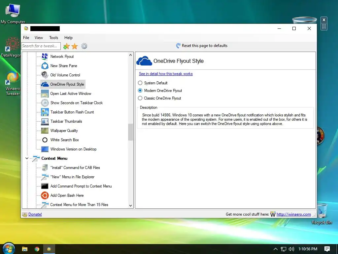
Task: Click the Taskbar Button Flash Count icon
Action: click(x=45, y=112)
